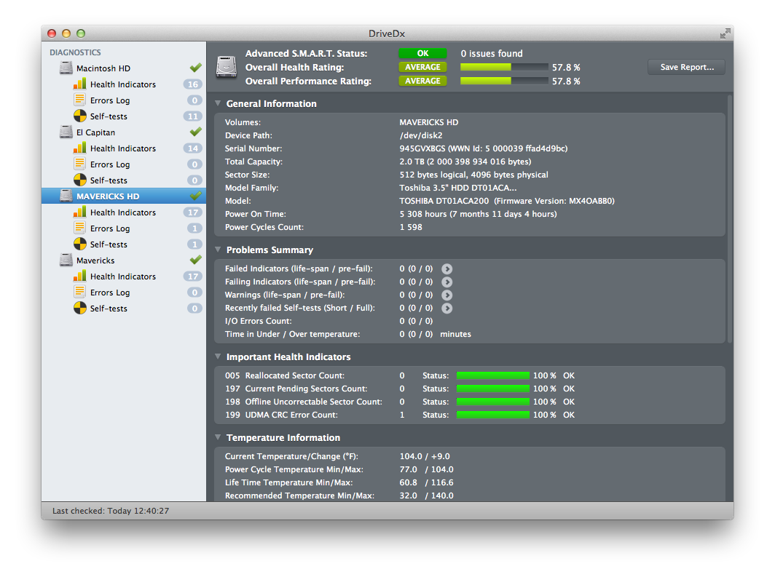Click badge 16 next to Macintosh HD Health Indicators
This screenshot has height=577, width=775.
tap(193, 84)
